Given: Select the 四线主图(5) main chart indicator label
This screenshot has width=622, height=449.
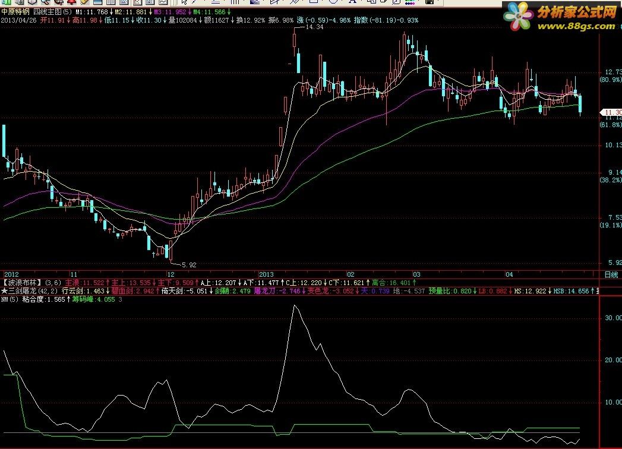Looking at the screenshot, I should [53, 12].
